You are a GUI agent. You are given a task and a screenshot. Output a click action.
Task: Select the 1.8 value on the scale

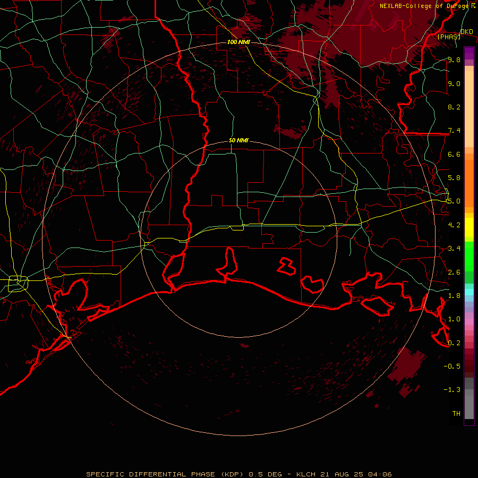[454, 296]
